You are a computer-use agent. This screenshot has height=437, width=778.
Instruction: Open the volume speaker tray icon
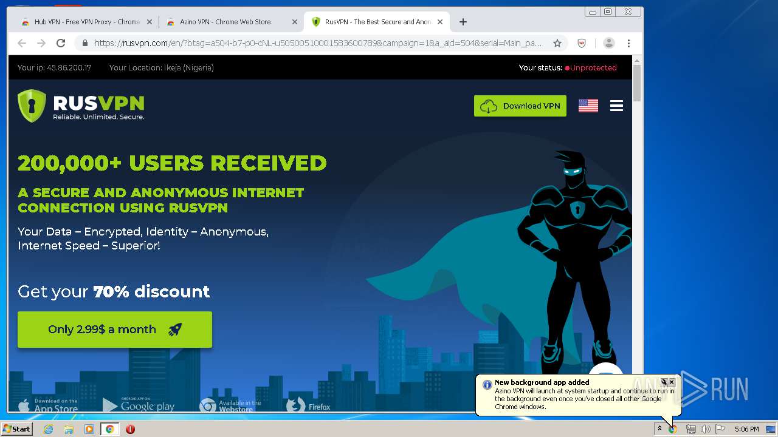point(706,429)
